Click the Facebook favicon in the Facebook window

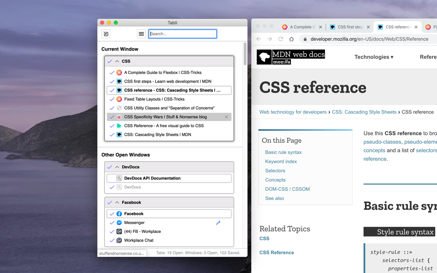click(x=119, y=214)
